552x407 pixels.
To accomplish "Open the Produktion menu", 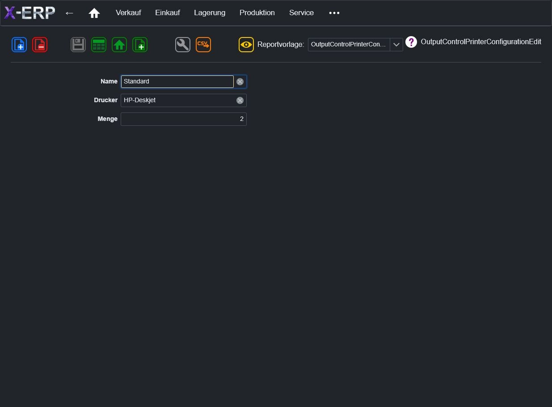I will pos(257,13).
